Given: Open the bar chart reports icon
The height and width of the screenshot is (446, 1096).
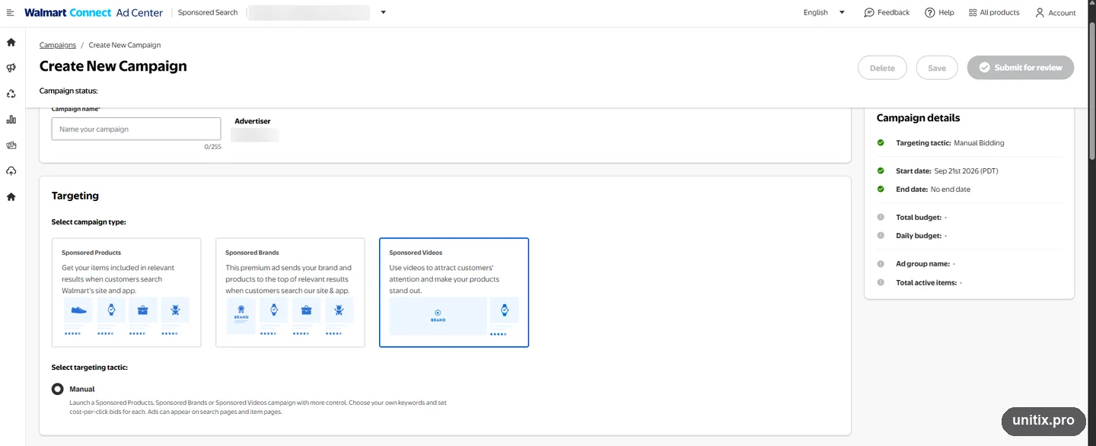Looking at the screenshot, I should pos(11,119).
